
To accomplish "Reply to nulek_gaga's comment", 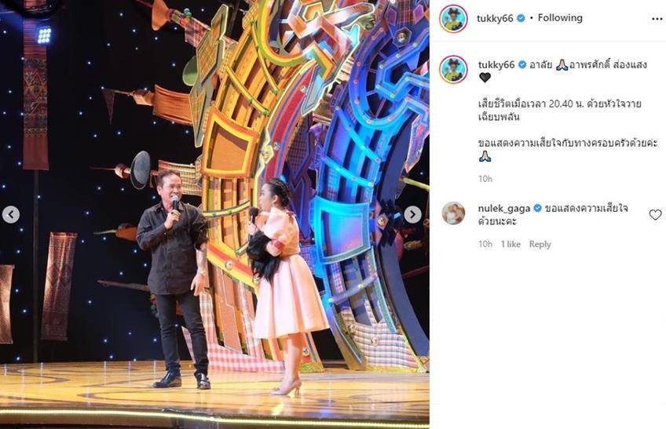I will (x=540, y=244).
